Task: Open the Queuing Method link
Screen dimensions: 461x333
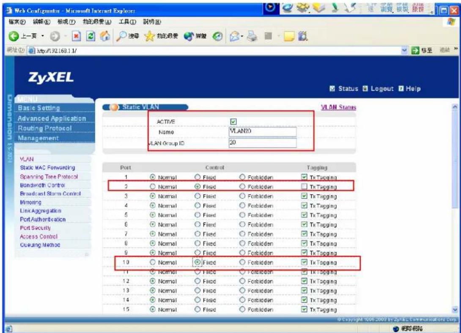Action: pyautogui.click(x=40, y=245)
